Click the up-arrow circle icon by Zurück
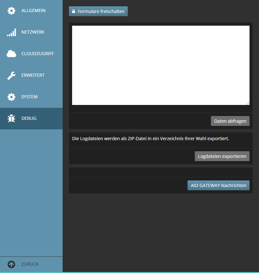Image resolution: width=259 pixels, height=273 pixels. 11,264
